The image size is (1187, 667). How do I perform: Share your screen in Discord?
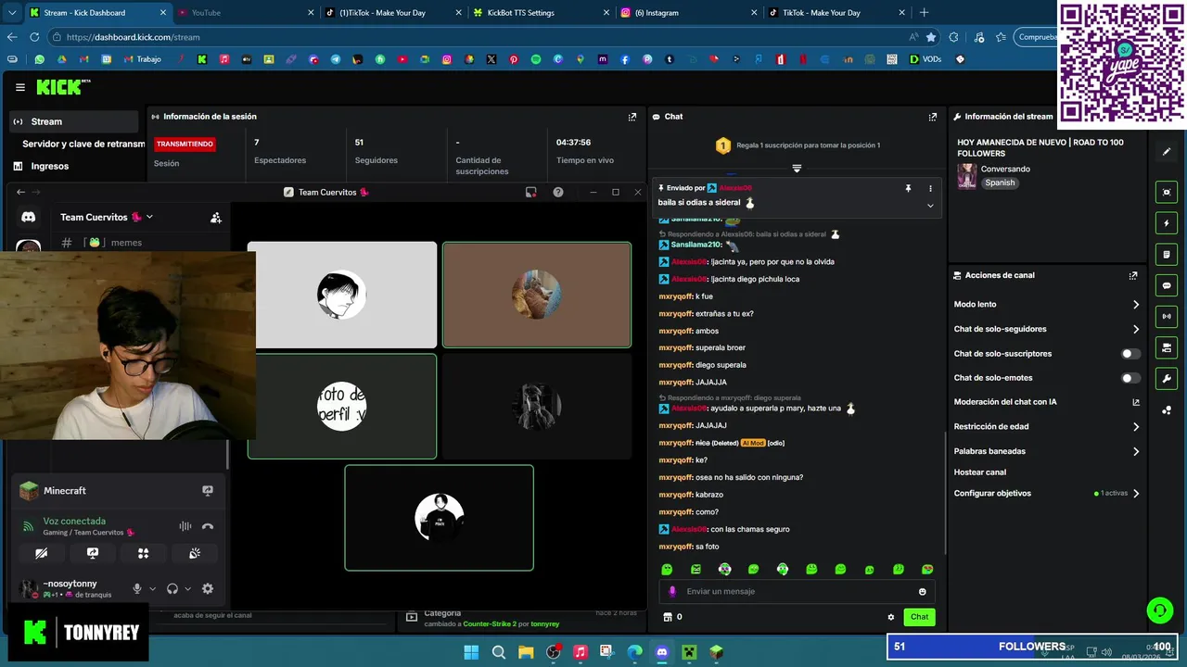(93, 553)
